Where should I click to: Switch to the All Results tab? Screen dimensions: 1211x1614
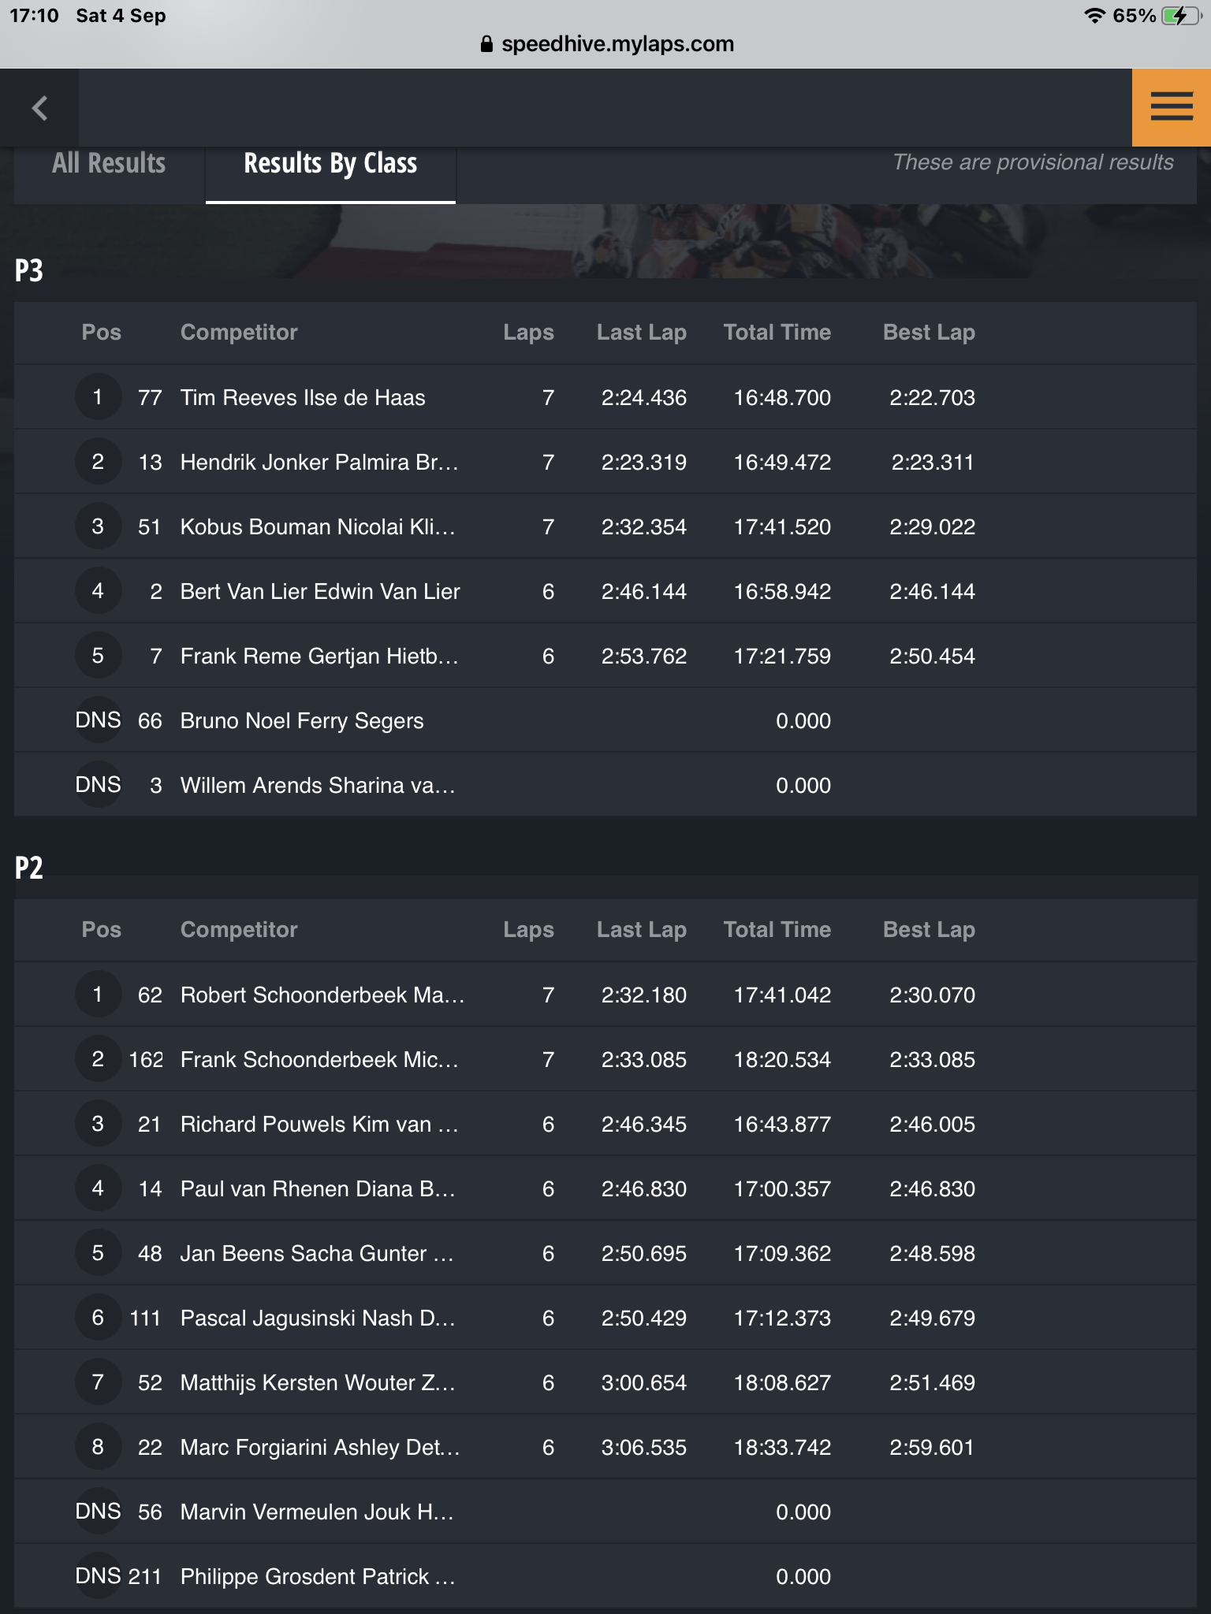[109, 163]
